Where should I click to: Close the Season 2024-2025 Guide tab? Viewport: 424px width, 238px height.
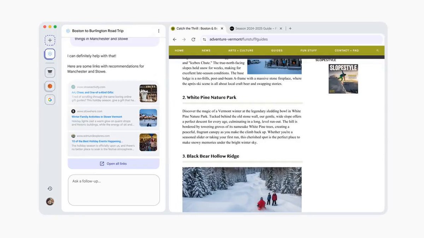coord(281,29)
